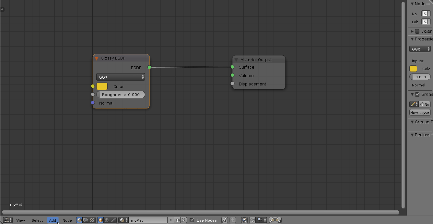Click the go to parent tree icon
The height and width of the screenshot is (224, 433).
(x=232, y=220)
